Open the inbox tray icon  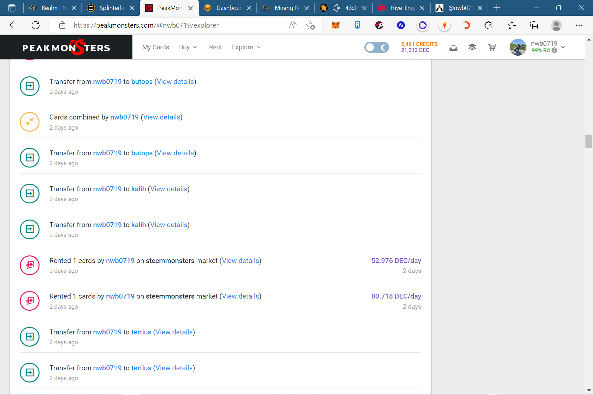click(453, 48)
